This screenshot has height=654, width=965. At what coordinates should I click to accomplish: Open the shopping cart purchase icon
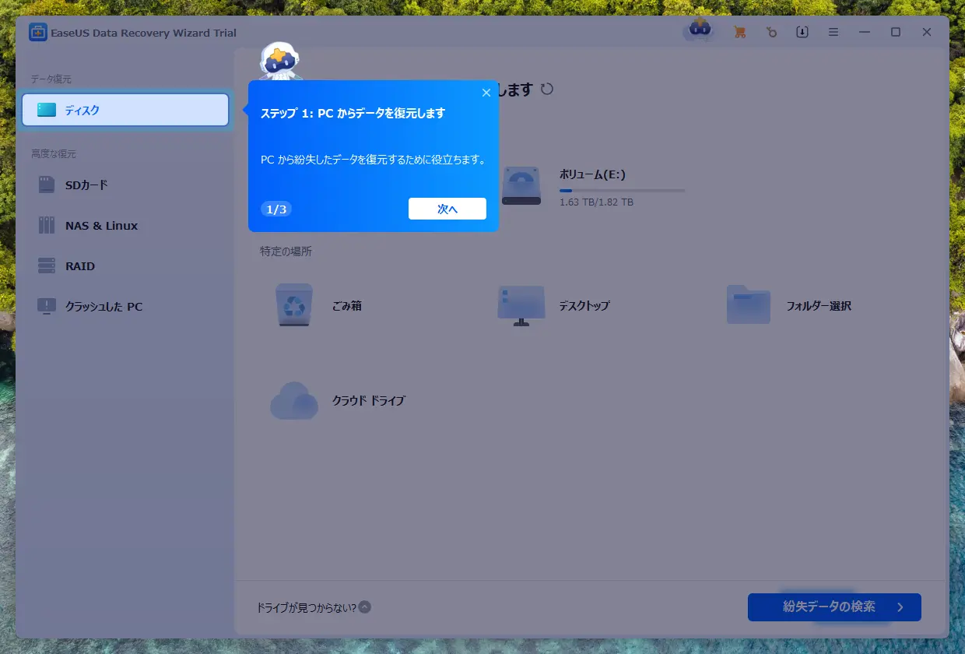click(739, 32)
